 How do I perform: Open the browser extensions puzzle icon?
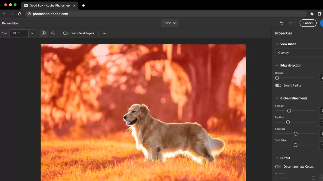[312, 14]
